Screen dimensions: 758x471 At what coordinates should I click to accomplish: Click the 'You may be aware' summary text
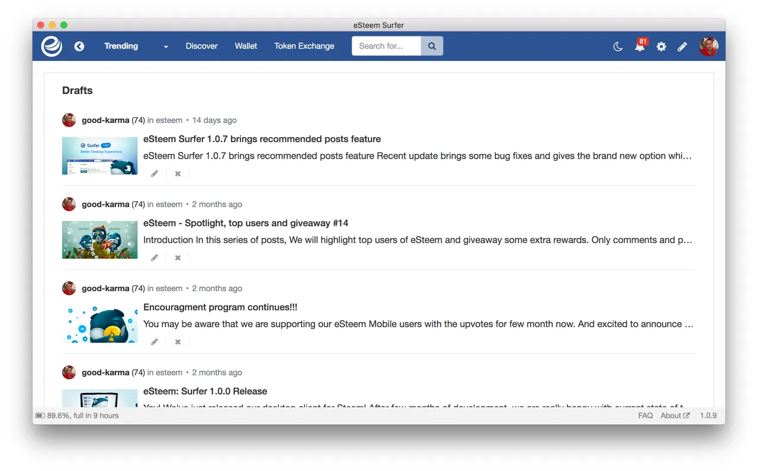click(418, 324)
